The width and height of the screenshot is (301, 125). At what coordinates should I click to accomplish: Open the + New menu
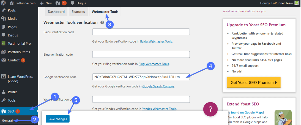click(46, 3)
